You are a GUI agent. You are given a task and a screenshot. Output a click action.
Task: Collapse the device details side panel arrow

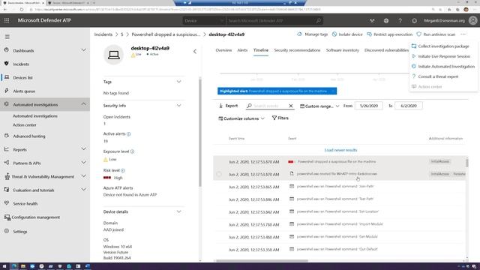195,52
